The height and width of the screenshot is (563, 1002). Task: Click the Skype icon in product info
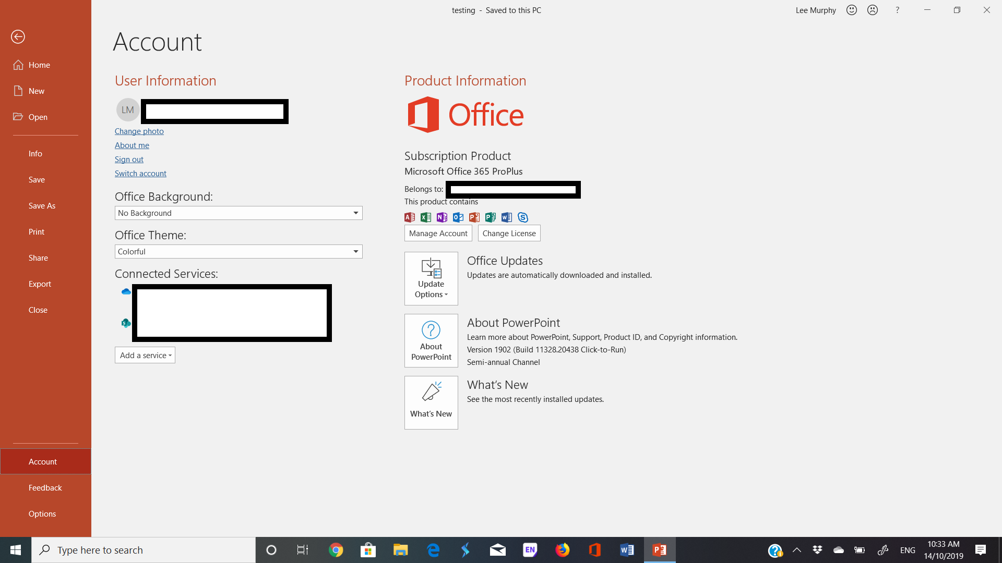(x=522, y=217)
